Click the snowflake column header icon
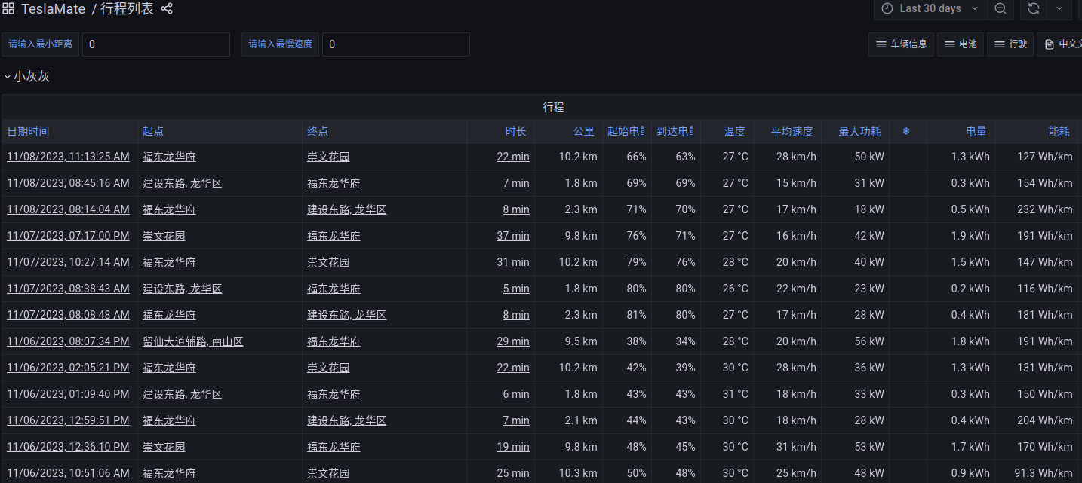Image resolution: width=1082 pixels, height=483 pixels. [x=906, y=131]
